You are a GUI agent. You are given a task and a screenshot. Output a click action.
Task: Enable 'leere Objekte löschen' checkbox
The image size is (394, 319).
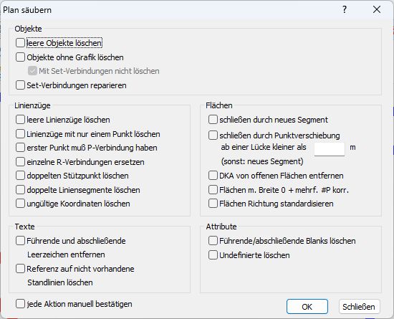pos(20,43)
